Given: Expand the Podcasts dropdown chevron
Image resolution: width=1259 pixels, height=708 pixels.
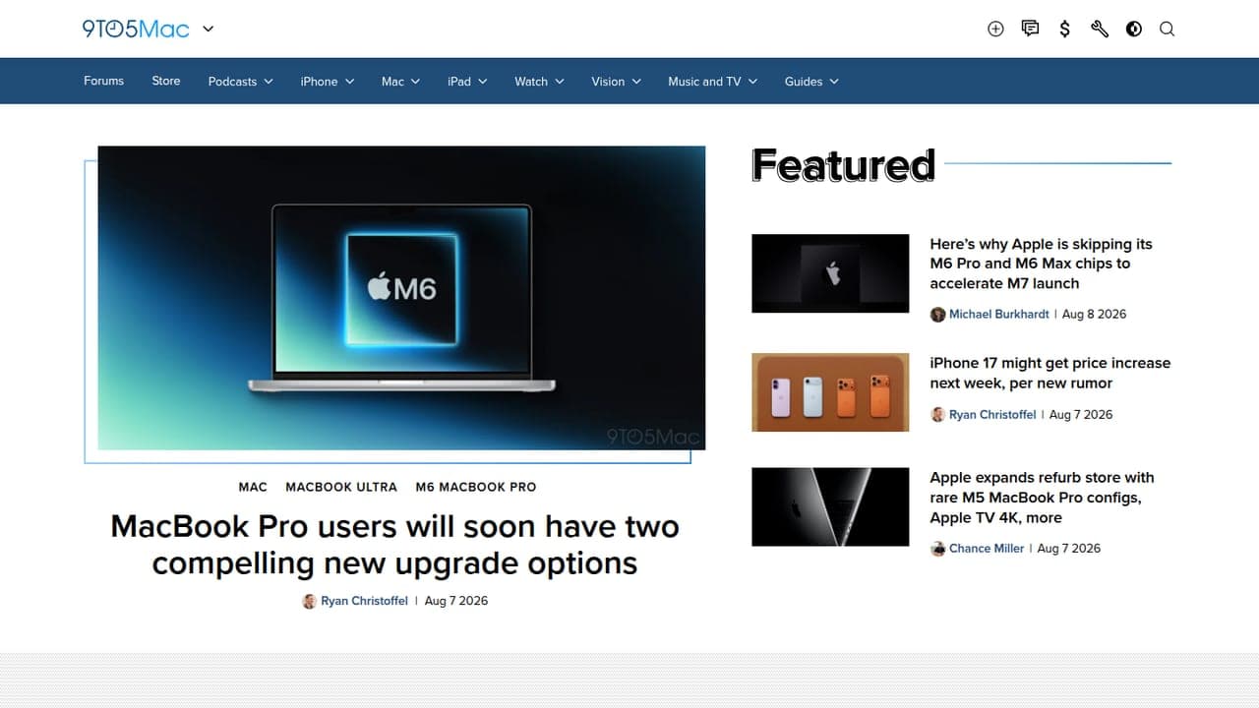Looking at the screenshot, I should pyautogui.click(x=268, y=82).
